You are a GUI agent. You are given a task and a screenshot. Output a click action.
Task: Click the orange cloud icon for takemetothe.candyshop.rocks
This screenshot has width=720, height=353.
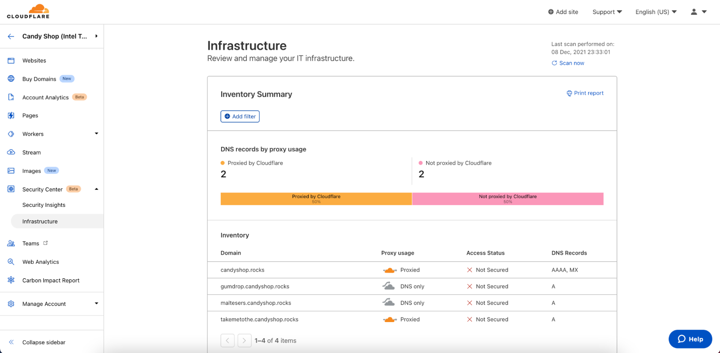390,319
